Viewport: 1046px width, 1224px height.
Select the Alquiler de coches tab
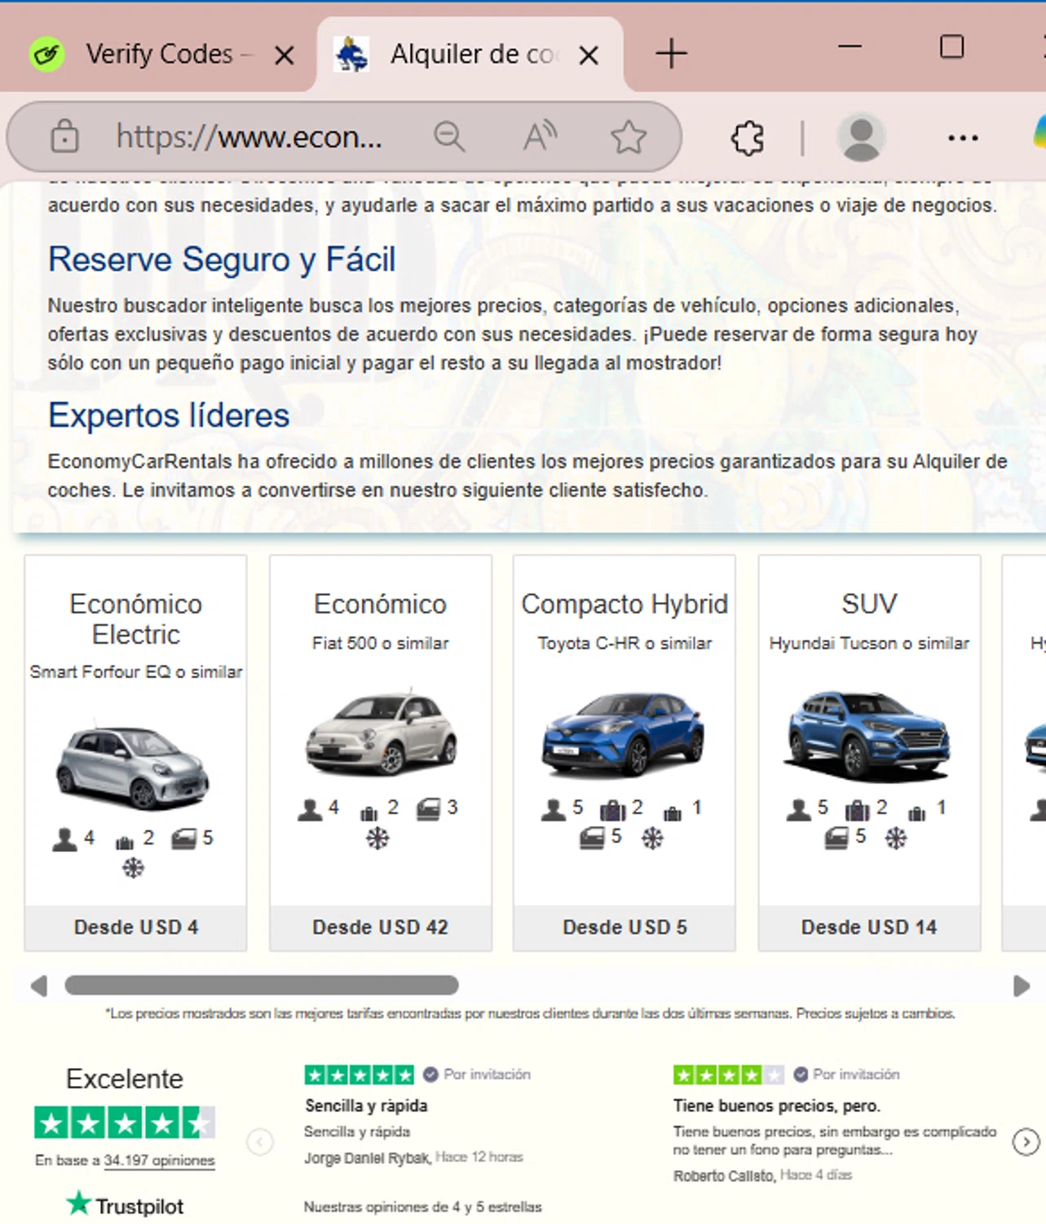470,55
